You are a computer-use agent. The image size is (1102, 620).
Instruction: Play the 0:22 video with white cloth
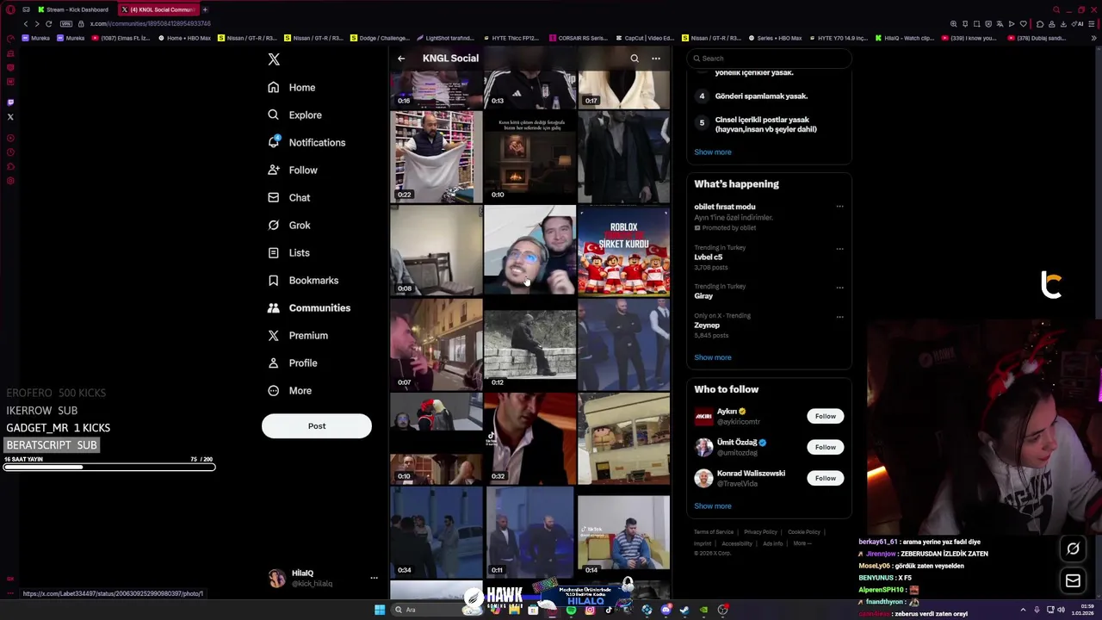436,157
